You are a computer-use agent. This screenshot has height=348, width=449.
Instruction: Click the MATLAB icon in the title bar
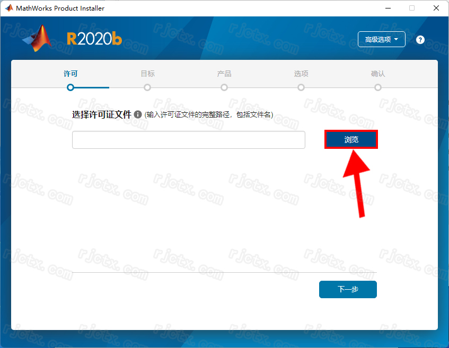(9, 8)
